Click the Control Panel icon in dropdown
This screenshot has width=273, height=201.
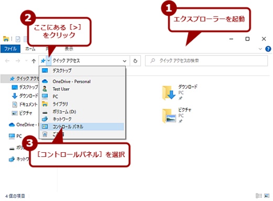coord(45,126)
